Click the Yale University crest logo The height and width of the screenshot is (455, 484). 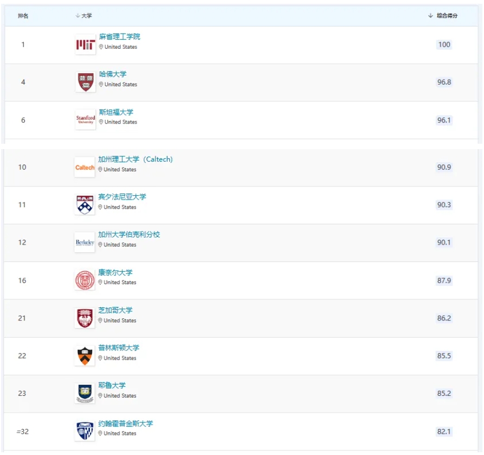85,394
